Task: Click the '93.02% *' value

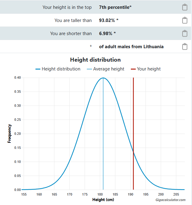Action: pyautogui.click(x=109, y=20)
